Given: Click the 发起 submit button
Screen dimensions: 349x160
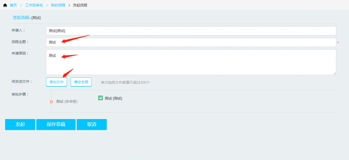Looking at the screenshot, I should pyautogui.click(x=20, y=124).
